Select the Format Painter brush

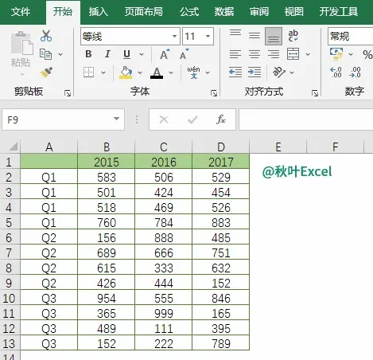click(46, 72)
